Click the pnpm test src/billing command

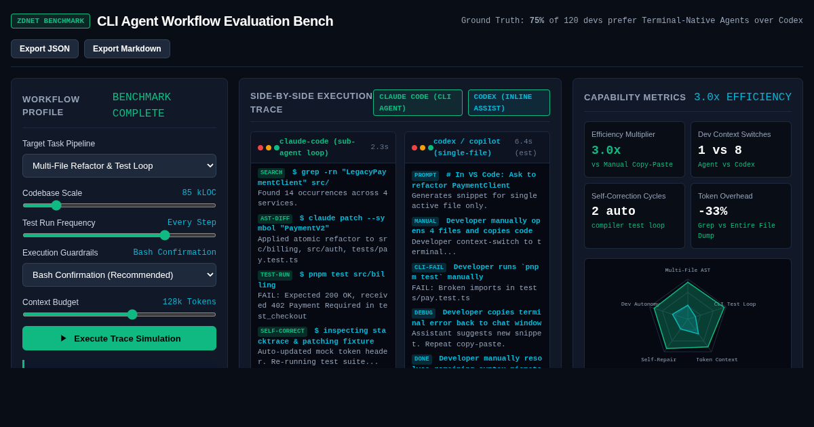tap(322, 280)
